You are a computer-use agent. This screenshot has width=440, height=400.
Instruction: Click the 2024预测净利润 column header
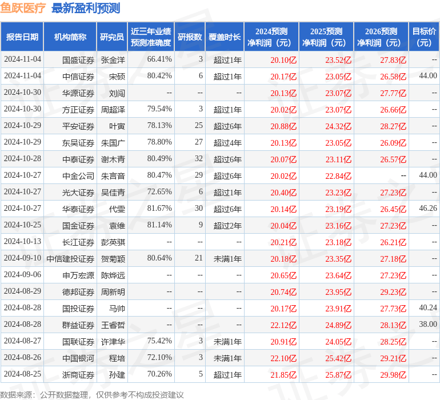(x=271, y=37)
